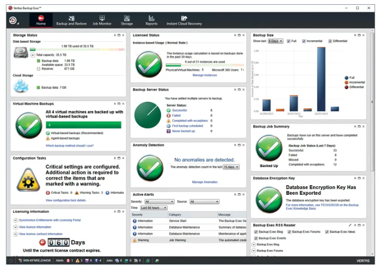Click the green checkmark in Anomaly Detection
Screen dimensions: 381x265
click(148, 165)
